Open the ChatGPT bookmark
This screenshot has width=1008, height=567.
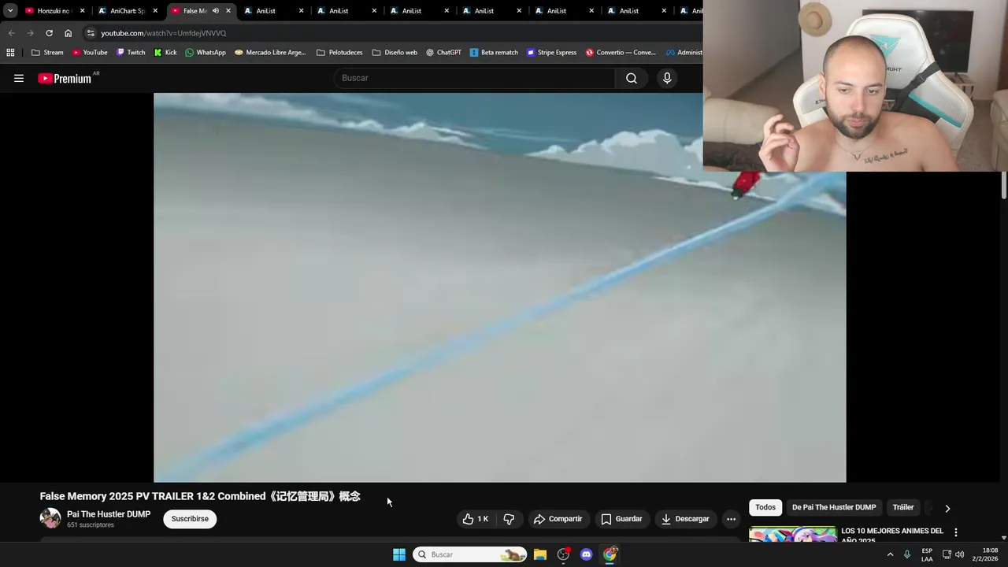pos(443,53)
